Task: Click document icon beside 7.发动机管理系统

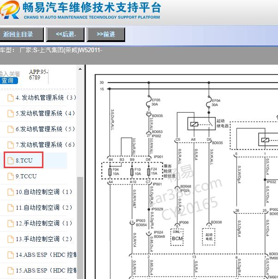Action: point(11,145)
